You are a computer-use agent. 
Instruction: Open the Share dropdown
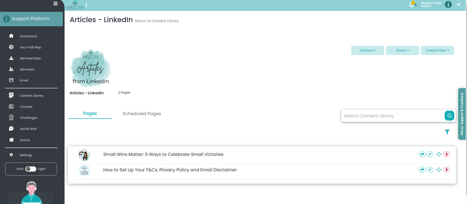coord(403,50)
